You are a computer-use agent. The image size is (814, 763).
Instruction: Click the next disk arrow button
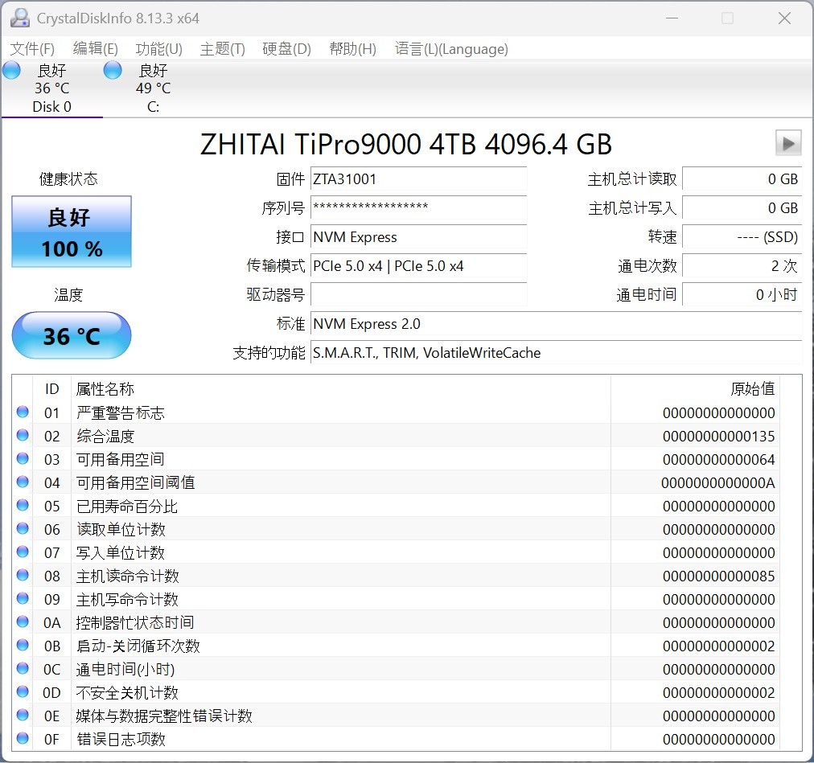788,143
